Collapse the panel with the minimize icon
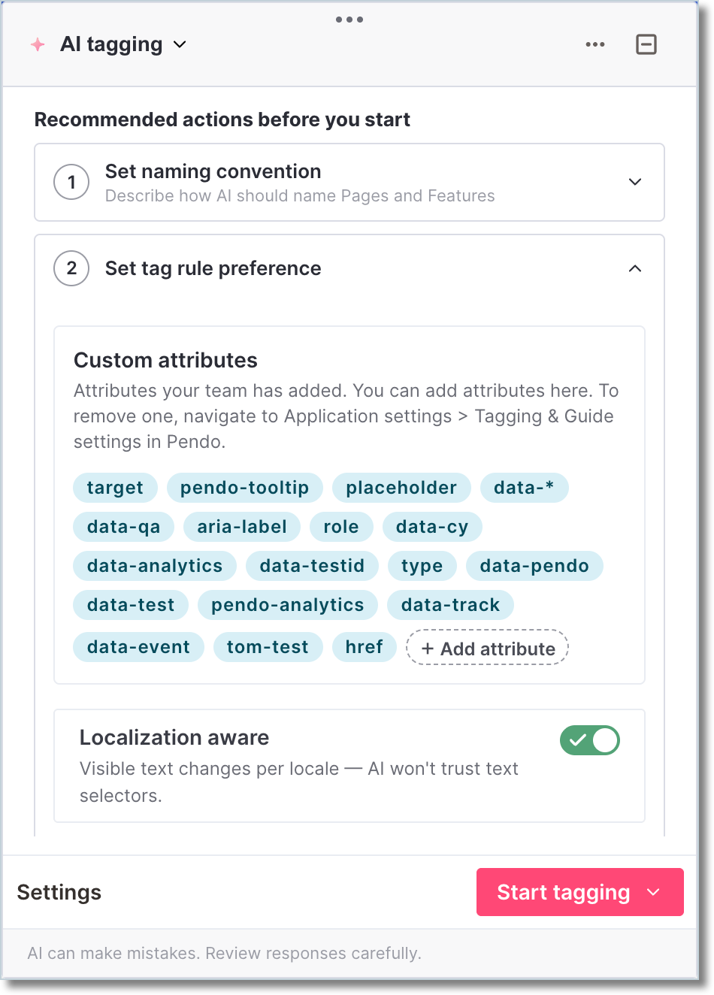The width and height of the screenshot is (714, 995). click(646, 44)
